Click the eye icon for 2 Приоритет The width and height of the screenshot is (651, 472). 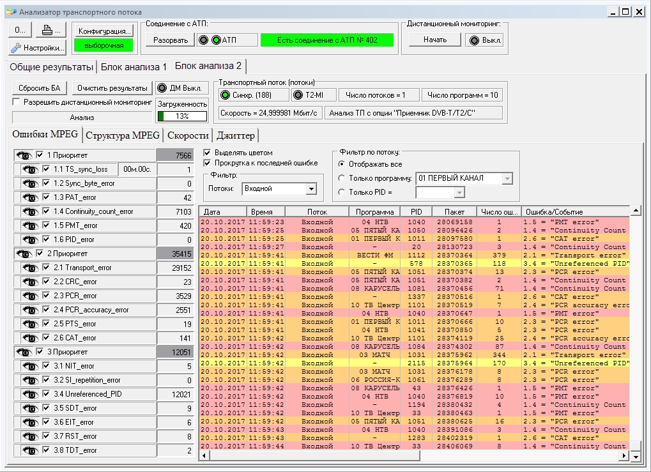tap(24, 254)
